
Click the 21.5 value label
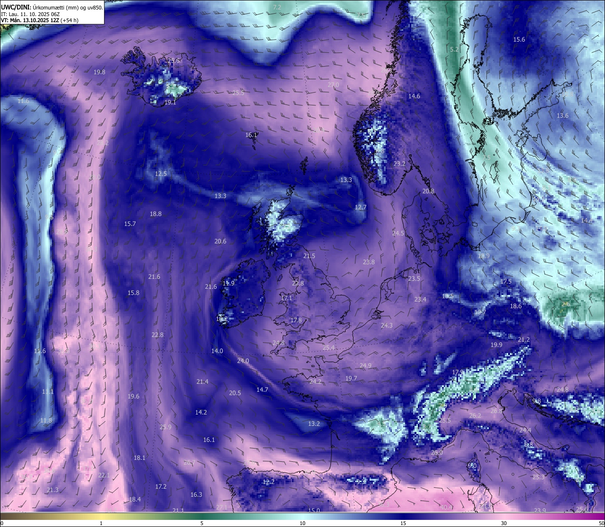pos(309,256)
